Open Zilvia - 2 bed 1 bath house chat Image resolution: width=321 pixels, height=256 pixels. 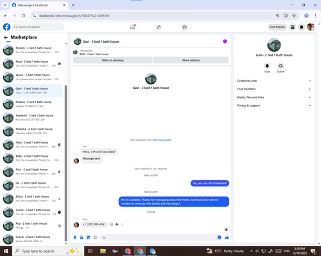(x=32, y=198)
